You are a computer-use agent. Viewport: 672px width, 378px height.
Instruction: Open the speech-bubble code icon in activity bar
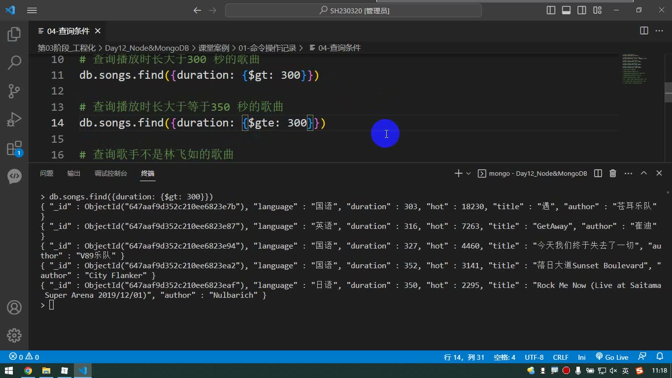click(14, 176)
